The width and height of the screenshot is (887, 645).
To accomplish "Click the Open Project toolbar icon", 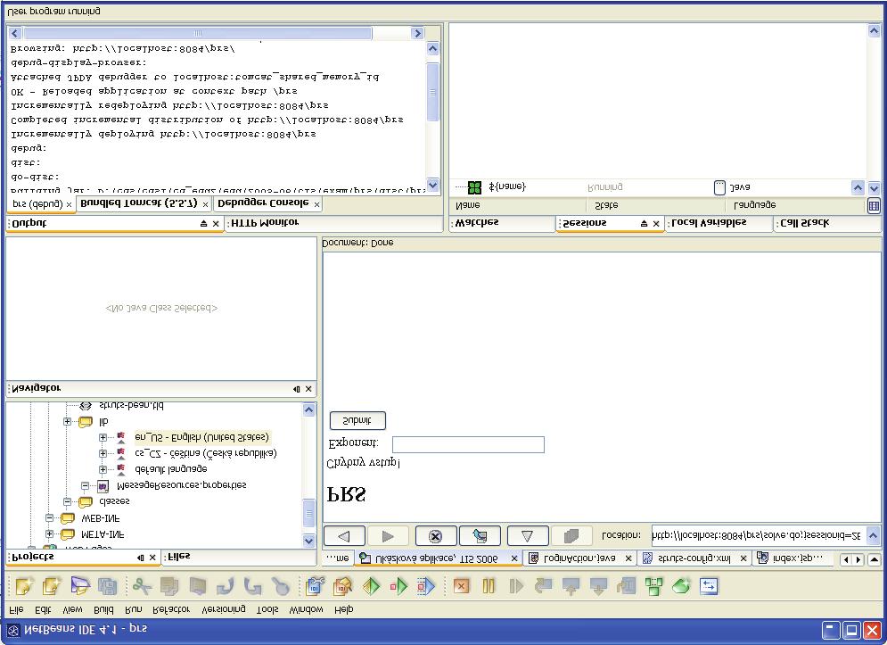I will coord(79,585).
